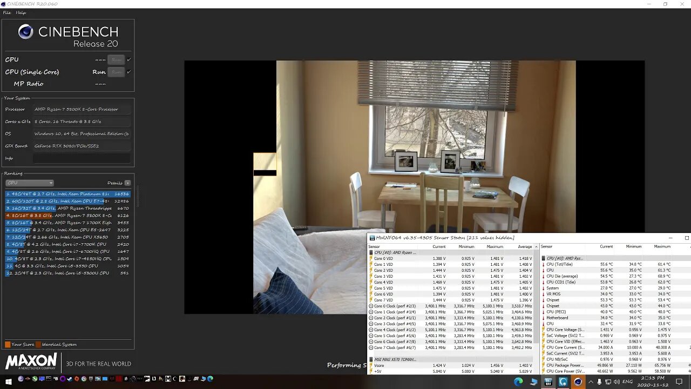Open the File menu in Cinebench
Viewport: 691px width, 389px height.
[x=7, y=12]
